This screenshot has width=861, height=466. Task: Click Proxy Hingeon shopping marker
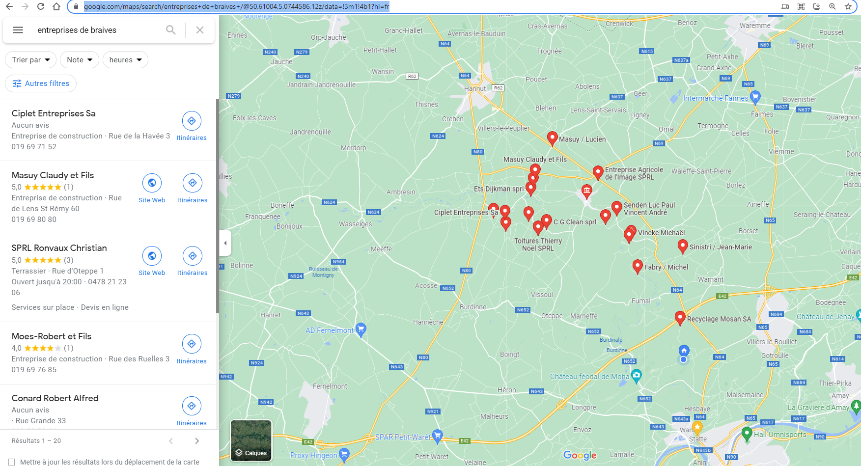tap(344, 455)
